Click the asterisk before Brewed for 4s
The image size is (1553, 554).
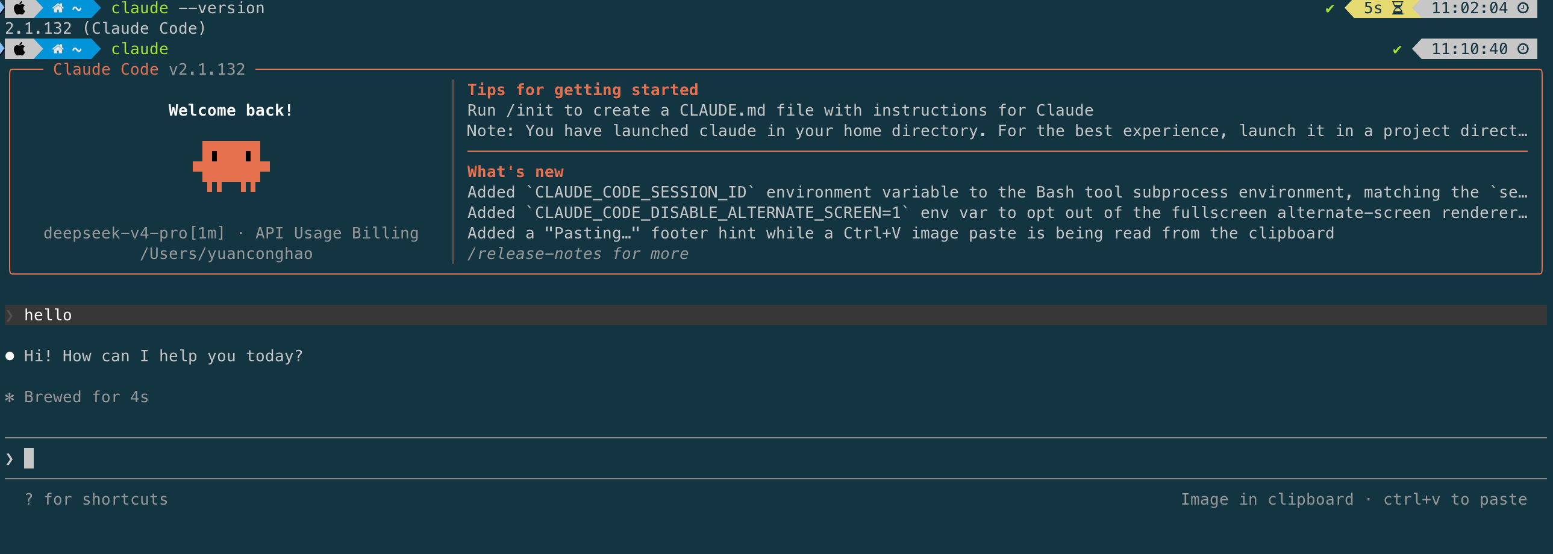pos(10,397)
